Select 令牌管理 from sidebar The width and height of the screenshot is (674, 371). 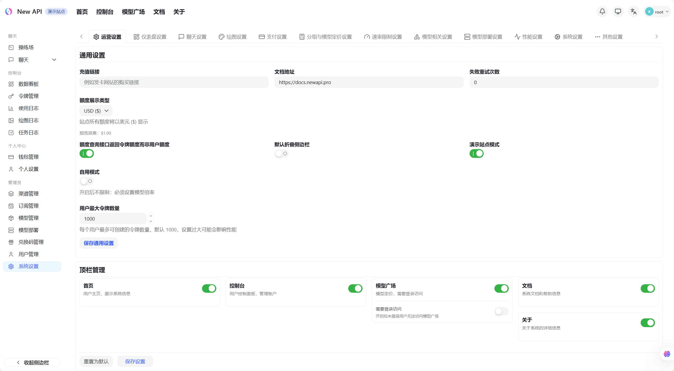coord(28,96)
